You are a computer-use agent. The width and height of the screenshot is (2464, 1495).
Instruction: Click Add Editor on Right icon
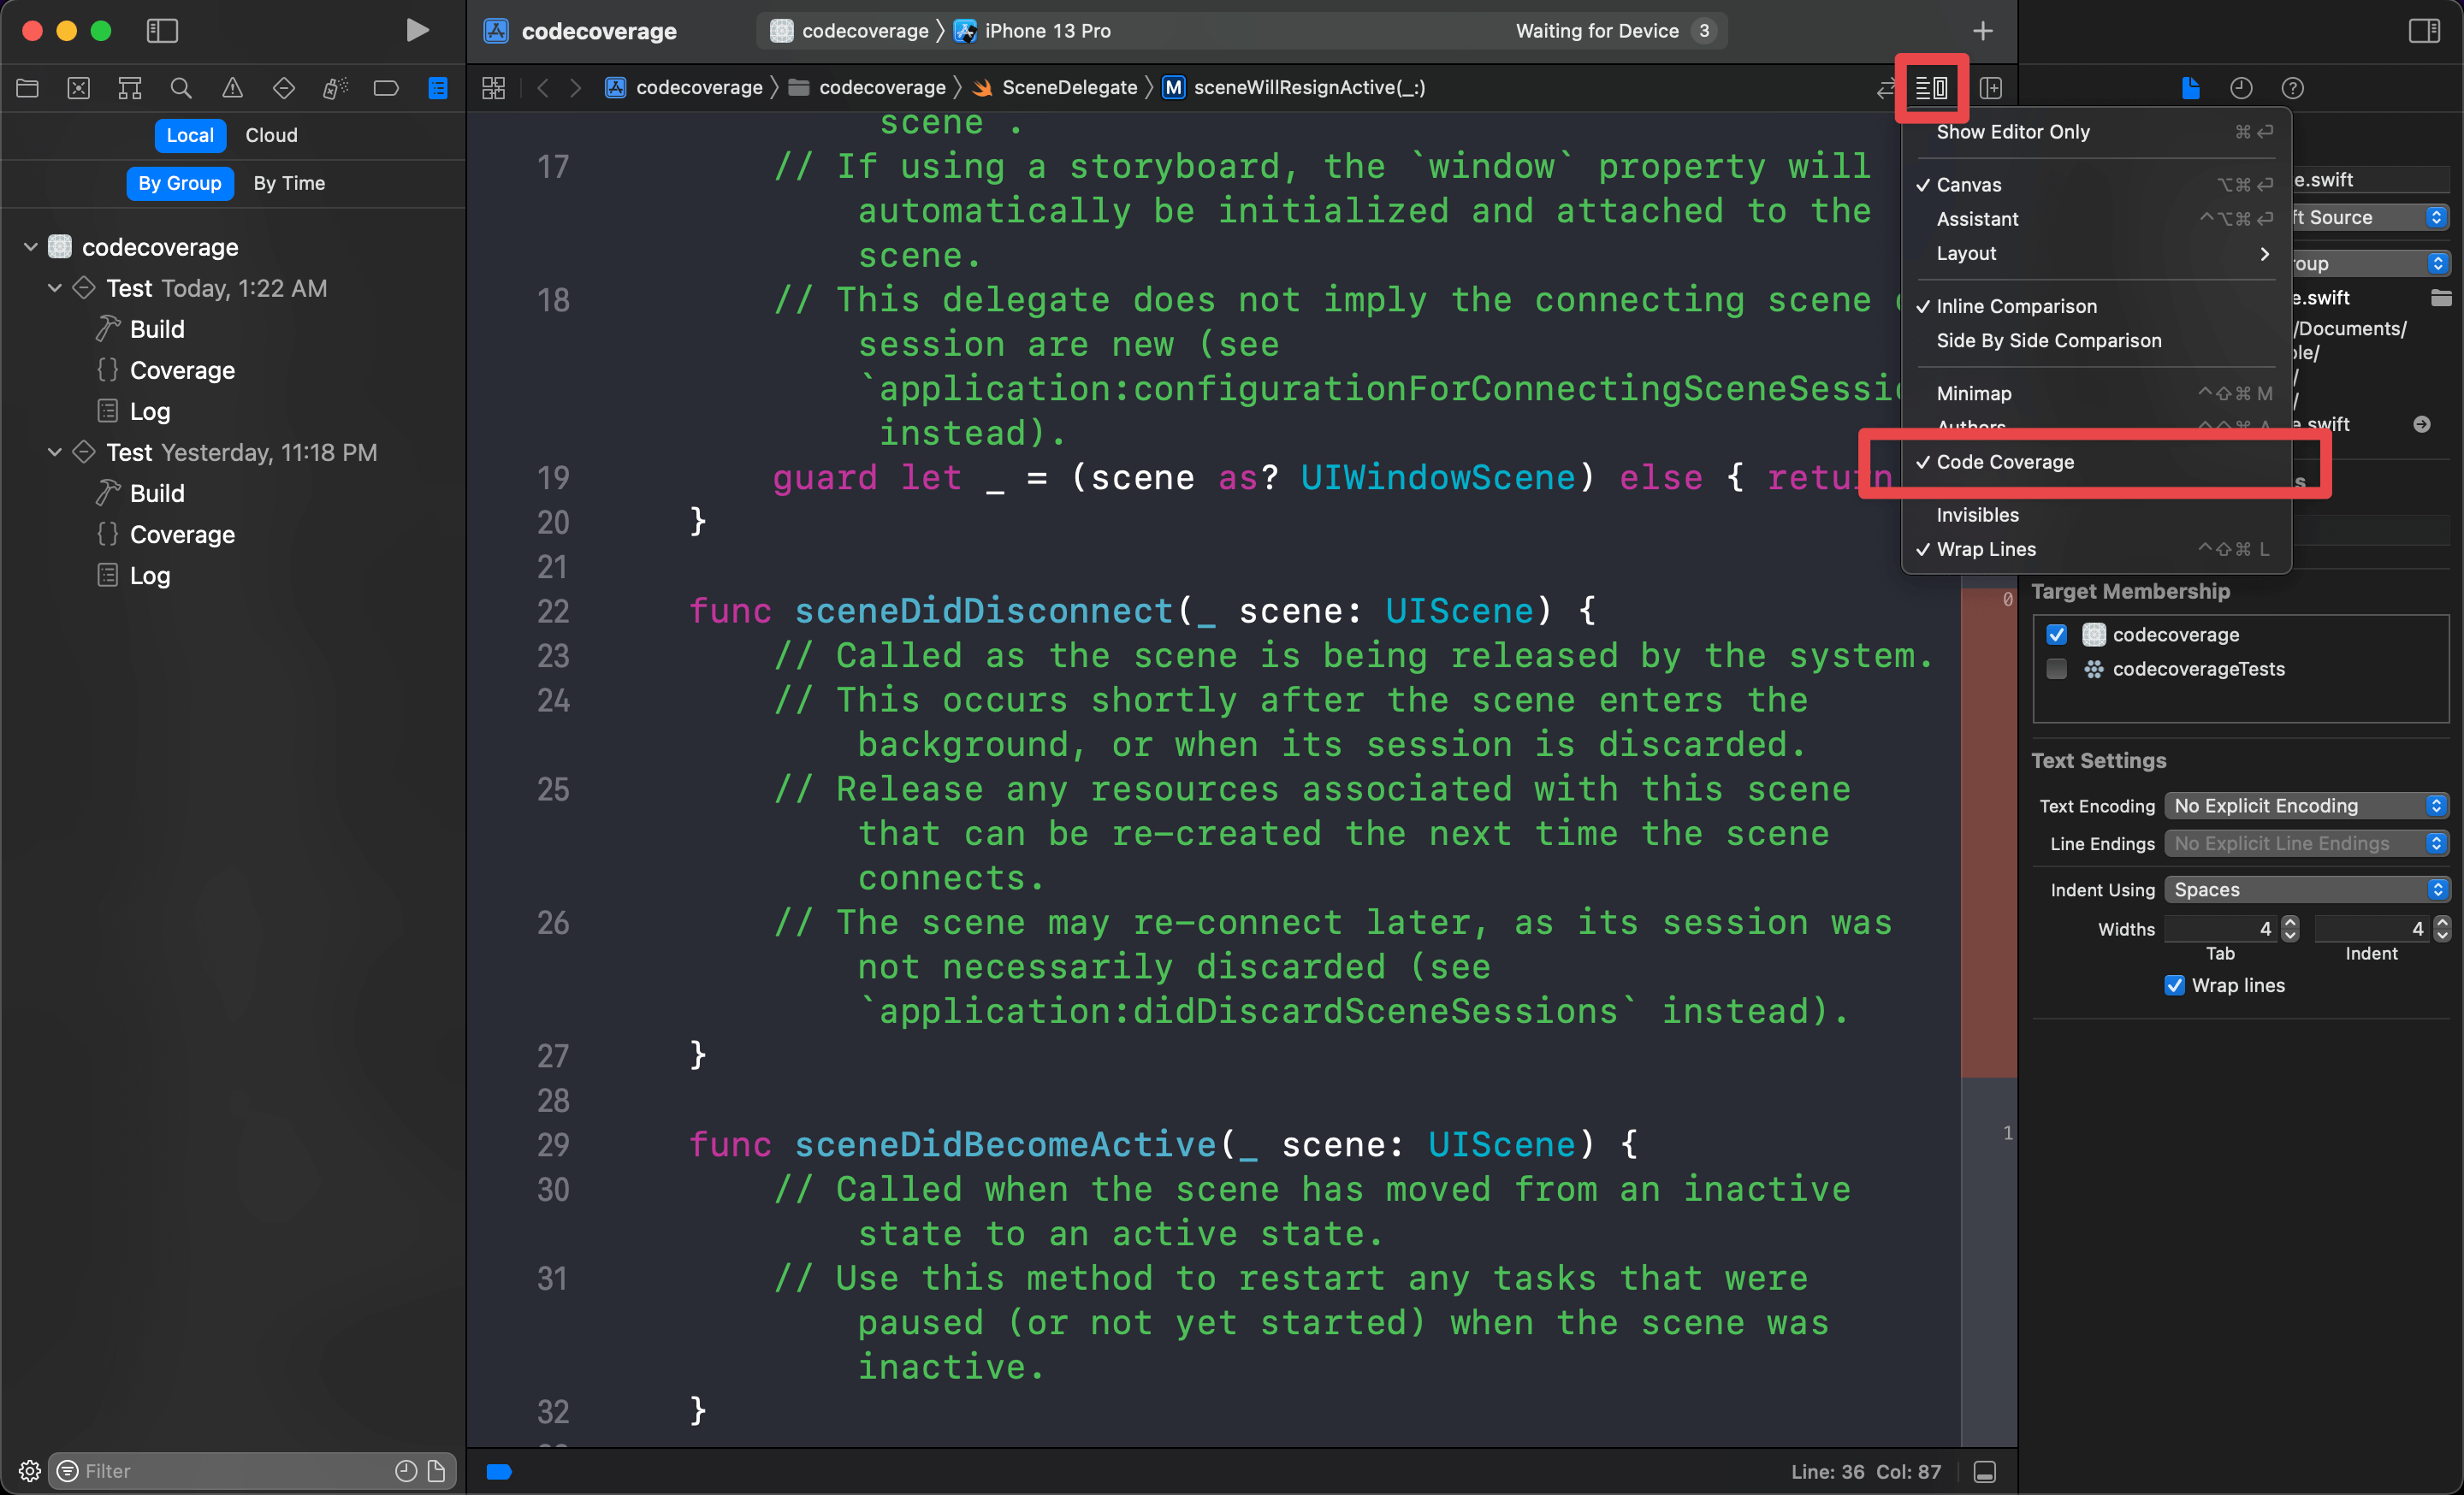click(x=1990, y=88)
